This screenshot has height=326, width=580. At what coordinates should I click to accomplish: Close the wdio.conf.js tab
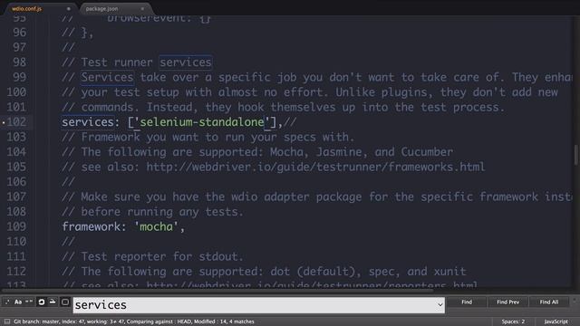(69, 8)
